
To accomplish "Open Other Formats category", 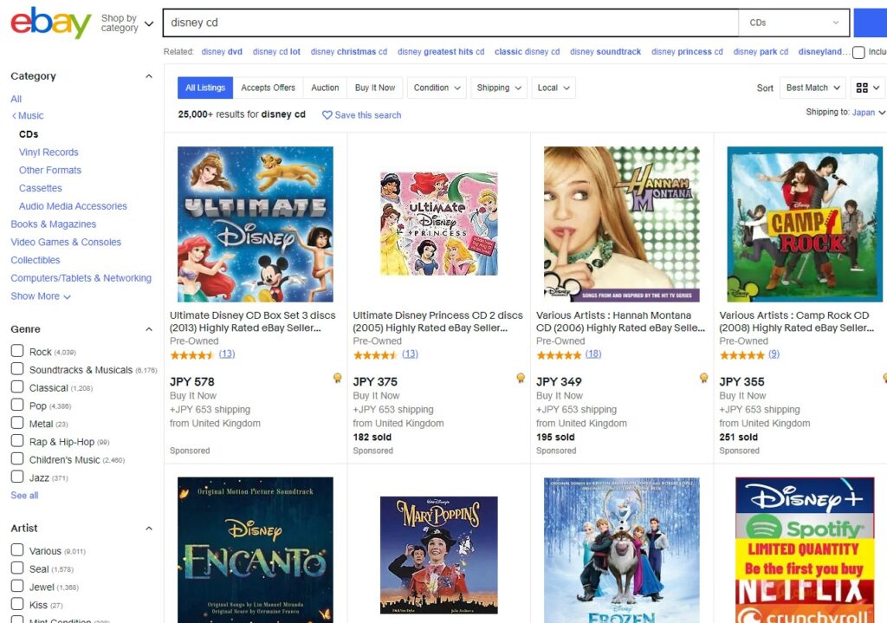I will pyautogui.click(x=49, y=170).
